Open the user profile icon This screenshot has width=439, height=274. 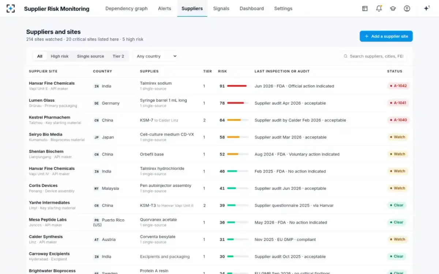pos(407,8)
